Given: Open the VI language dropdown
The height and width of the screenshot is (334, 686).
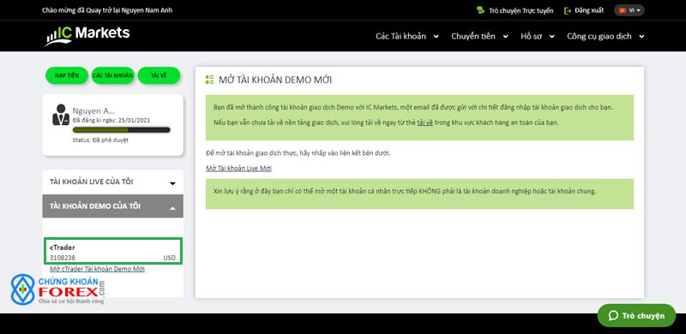Looking at the screenshot, I should click(x=629, y=10).
